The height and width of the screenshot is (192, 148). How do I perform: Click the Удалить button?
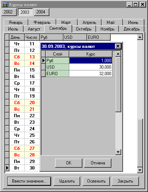coord(67,181)
